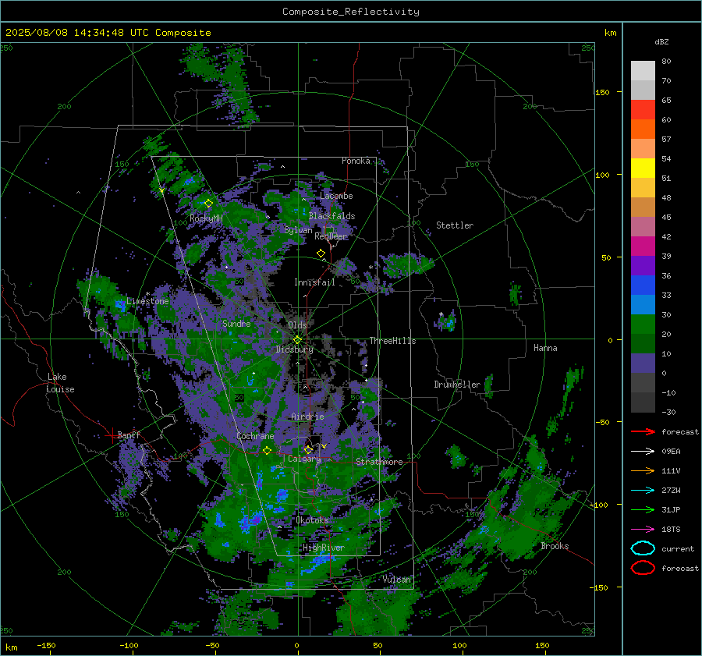Screen dimensions: 702x656
Task: Click the Innisfail label
Action: [x=314, y=282]
